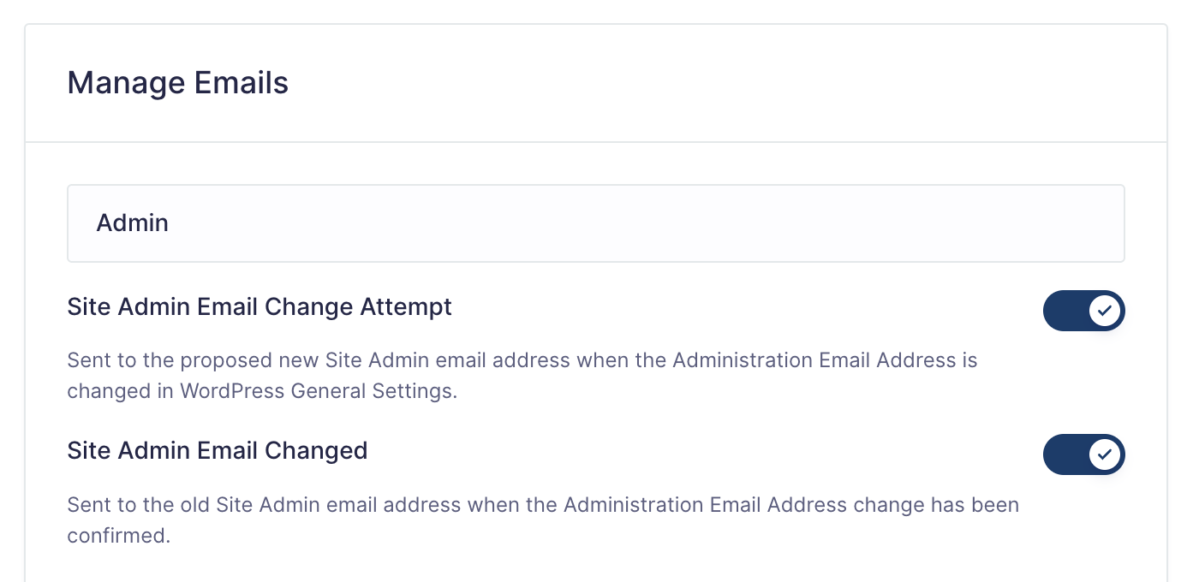Click the Manage Emails heading
1199x582 pixels.
(177, 83)
